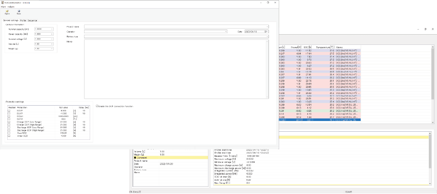The image size is (437, 194).
Task: Switch to the General settings tab
Action: pyautogui.click(x=11, y=20)
